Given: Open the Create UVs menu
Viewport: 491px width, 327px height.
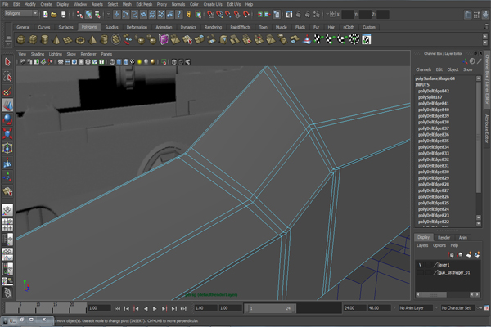Looking at the screenshot, I should [213, 4].
